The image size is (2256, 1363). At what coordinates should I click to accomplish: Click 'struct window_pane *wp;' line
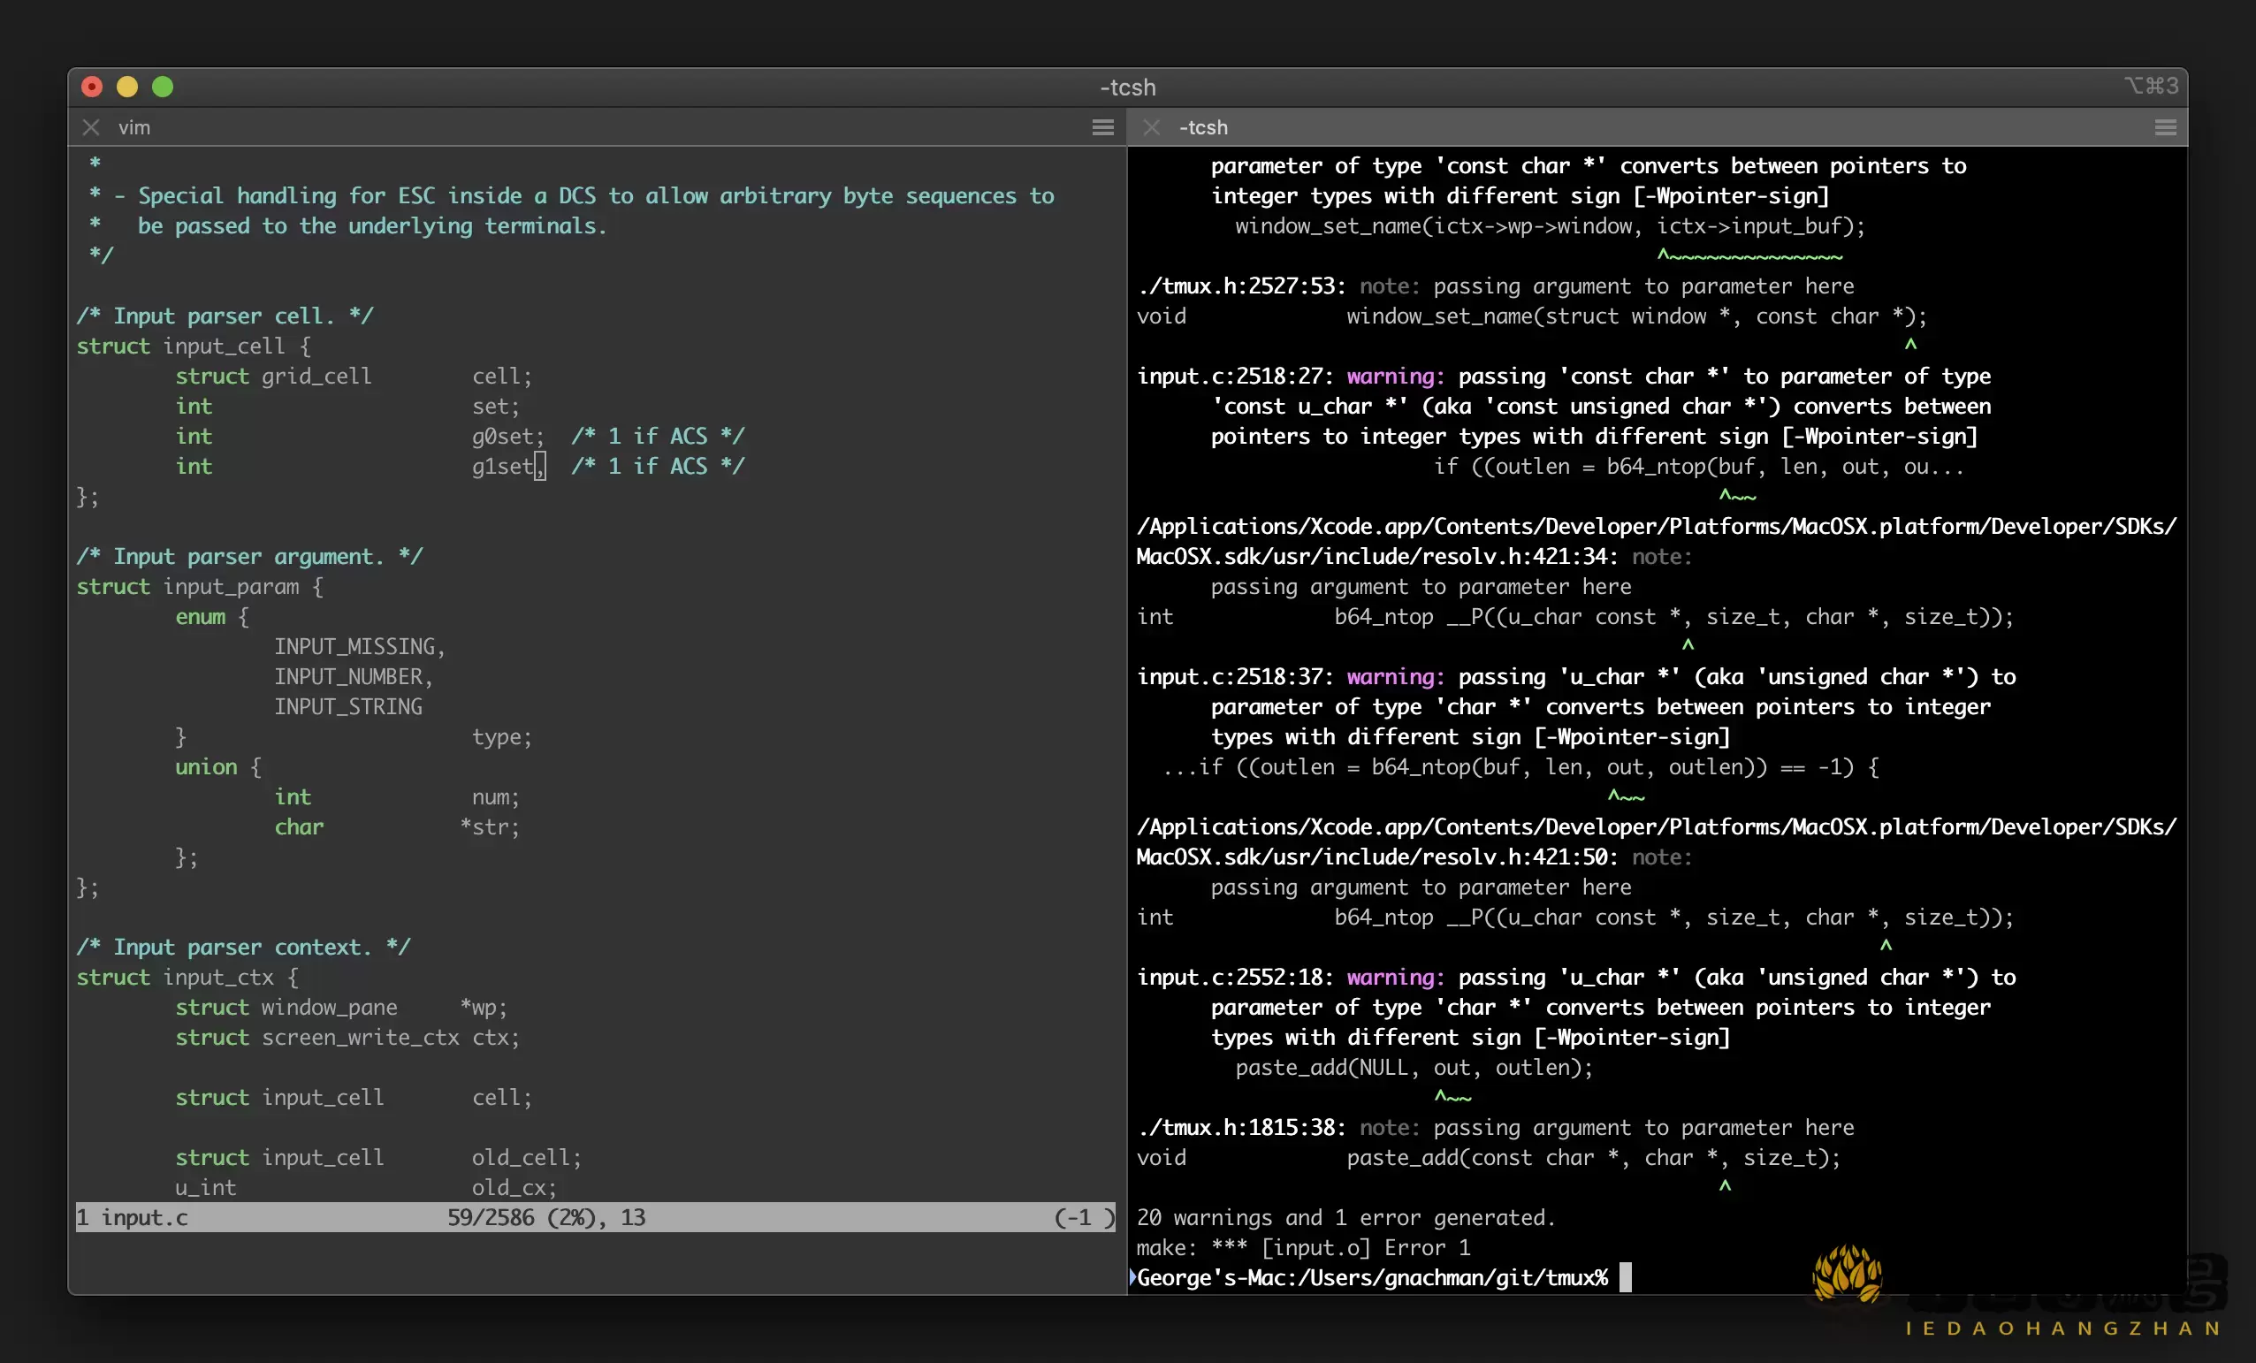[340, 1007]
